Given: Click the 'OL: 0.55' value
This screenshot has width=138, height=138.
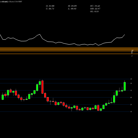Looking at the screenshot, I should coord(94,12).
